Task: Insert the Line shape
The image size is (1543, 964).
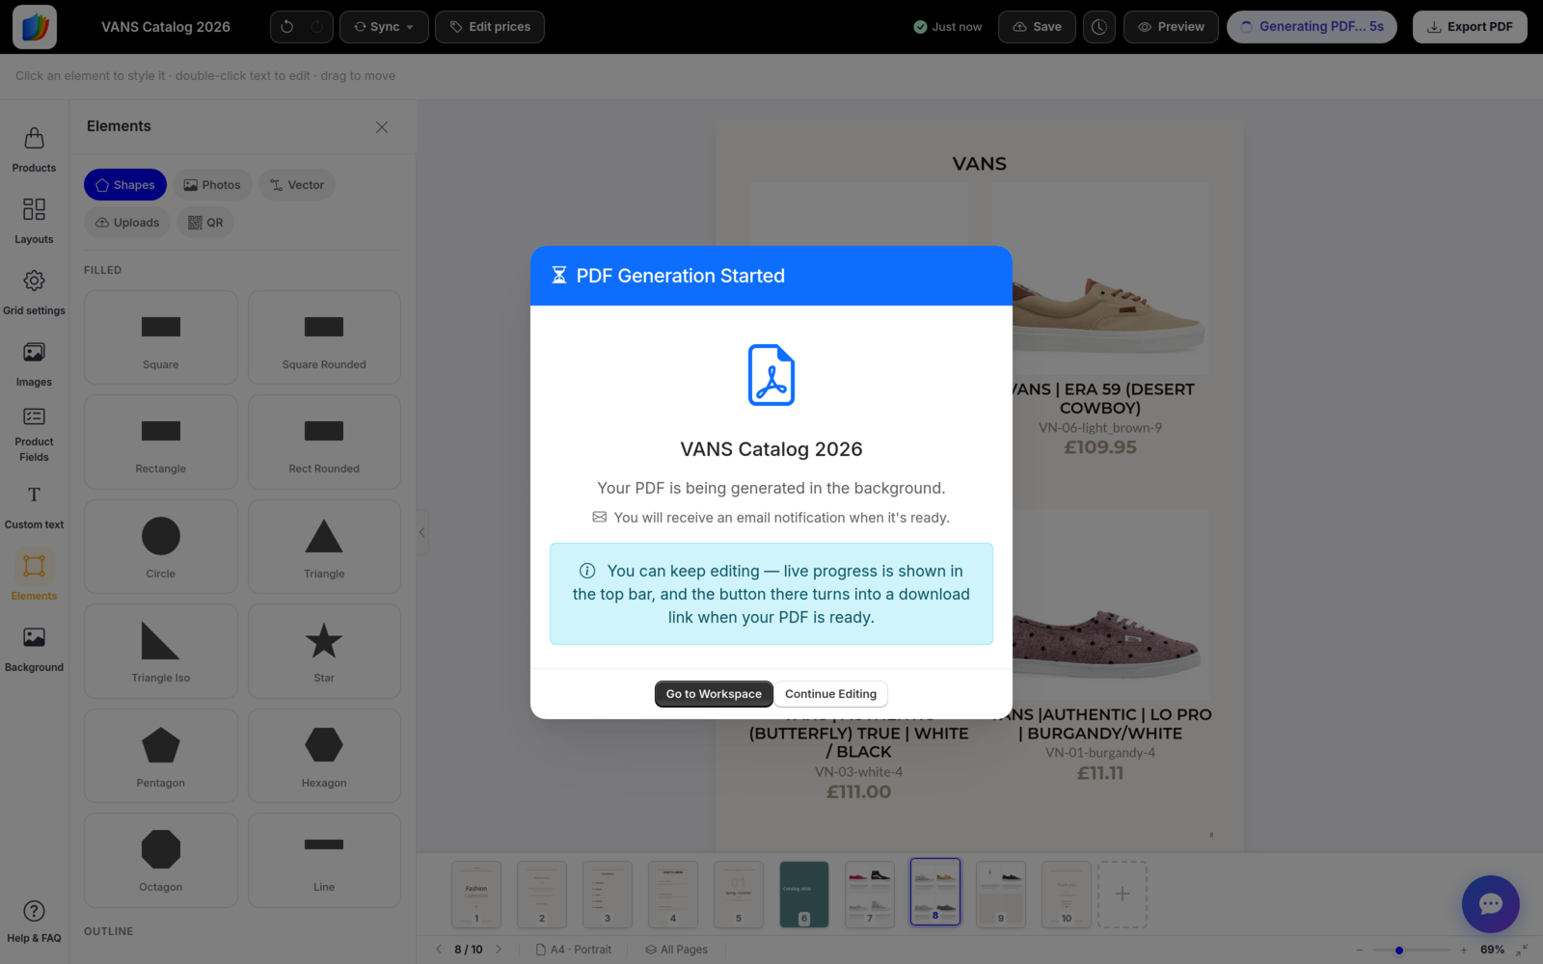Action: pos(324,860)
